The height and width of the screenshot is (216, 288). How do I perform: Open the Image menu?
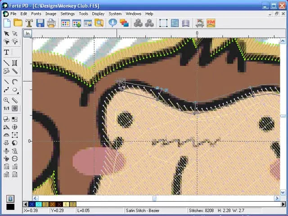(51, 14)
